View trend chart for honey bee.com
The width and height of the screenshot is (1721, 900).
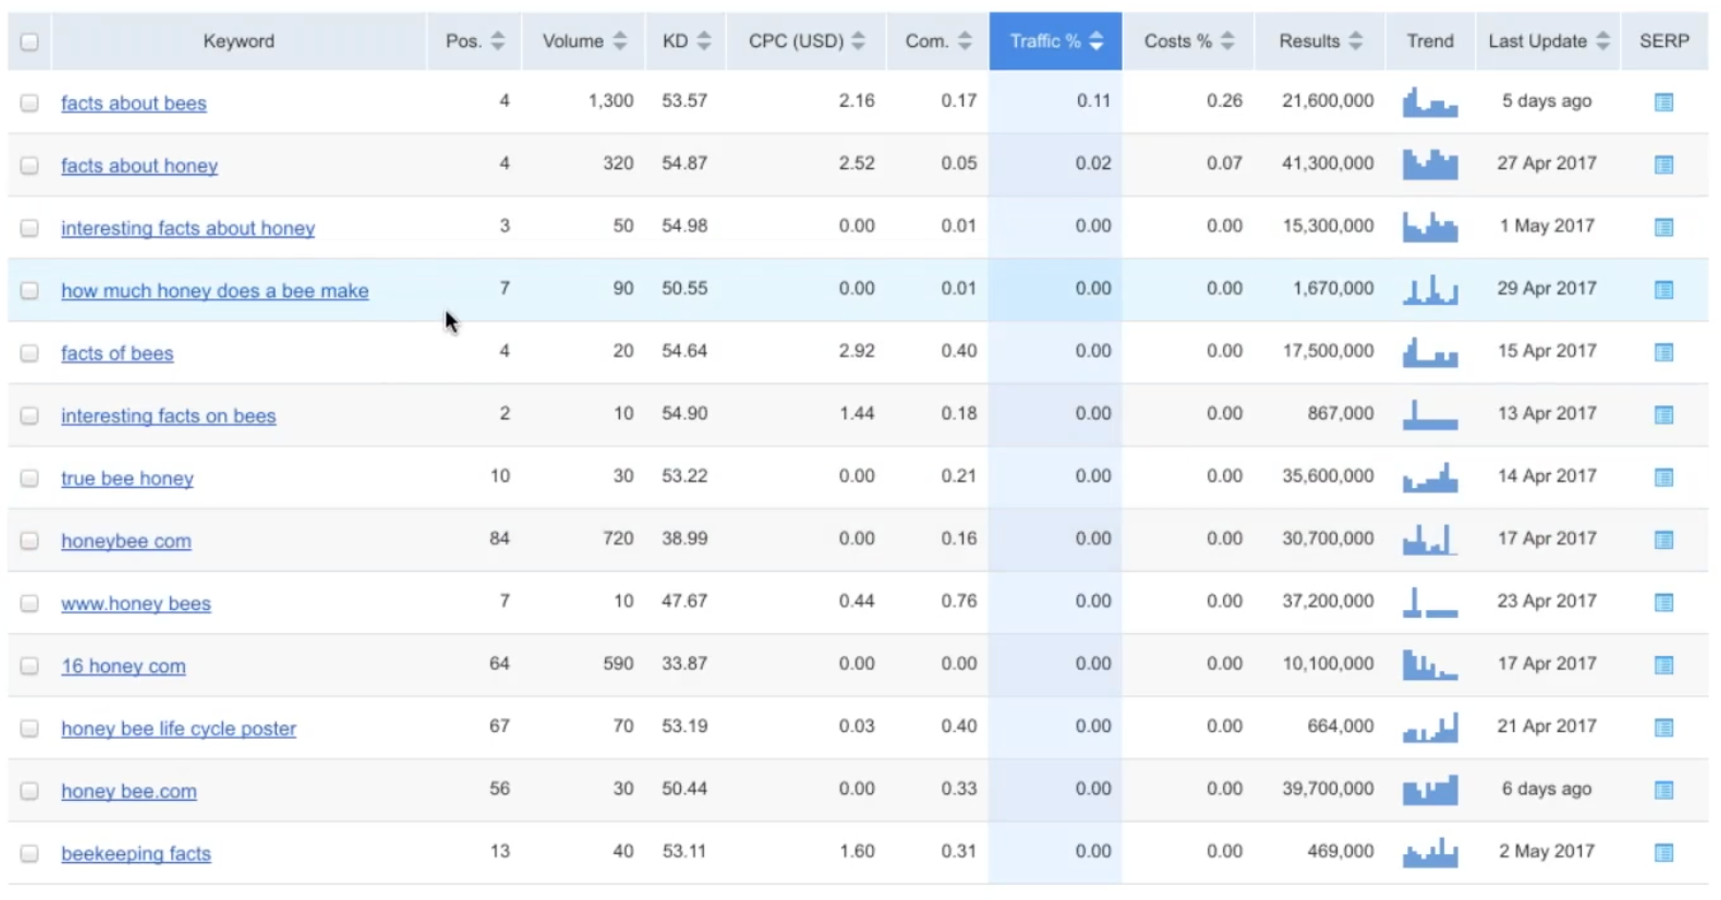[x=1430, y=790]
